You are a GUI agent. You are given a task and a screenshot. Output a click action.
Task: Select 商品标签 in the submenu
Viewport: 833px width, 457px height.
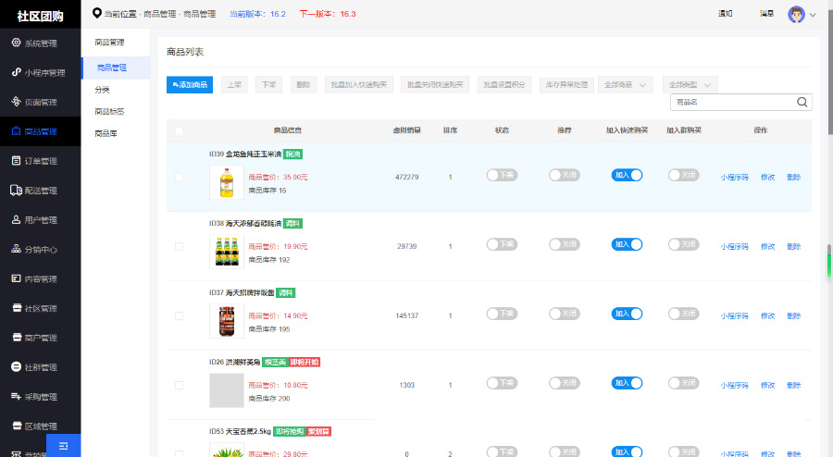[x=109, y=112]
